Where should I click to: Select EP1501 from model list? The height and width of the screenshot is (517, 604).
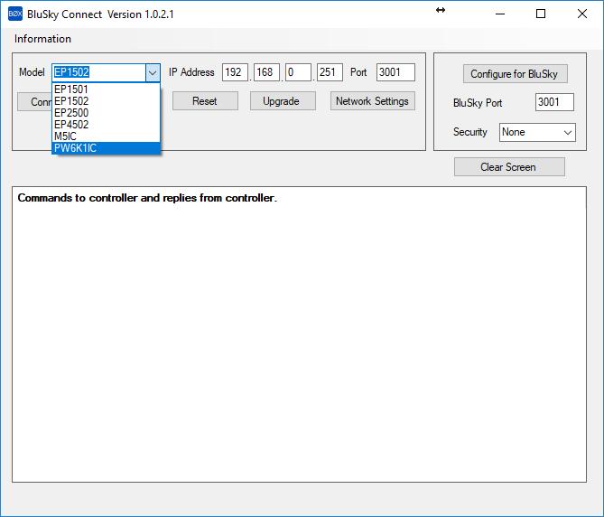(71, 89)
